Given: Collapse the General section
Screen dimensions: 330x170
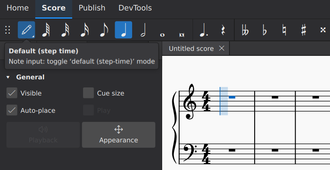Looking at the screenshot, I should 8,77.
